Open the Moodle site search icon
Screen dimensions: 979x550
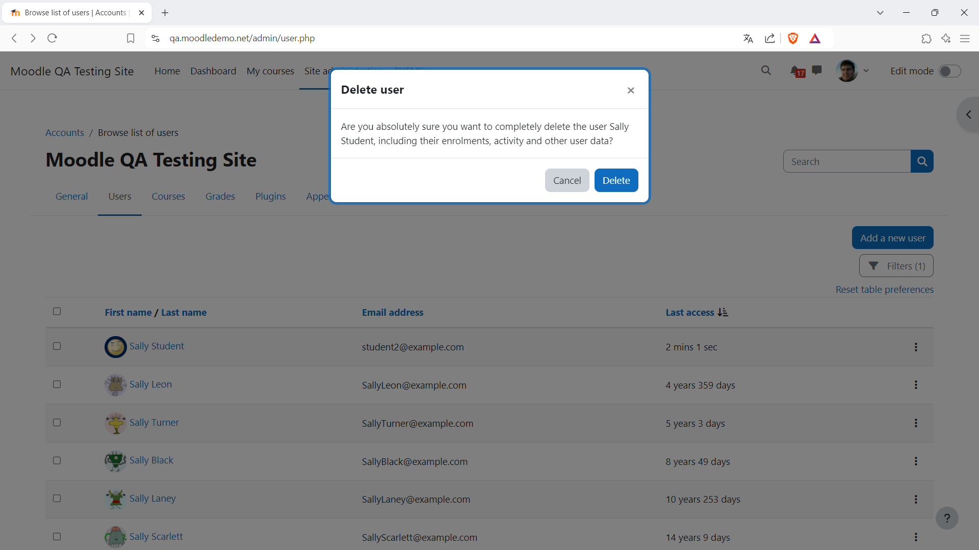[766, 71]
